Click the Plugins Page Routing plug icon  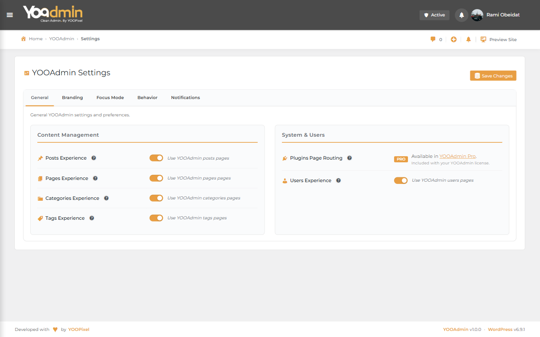[x=285, y=158]
